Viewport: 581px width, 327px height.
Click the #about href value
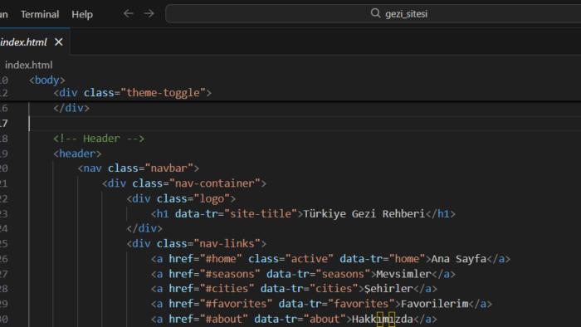click(224, 319)
